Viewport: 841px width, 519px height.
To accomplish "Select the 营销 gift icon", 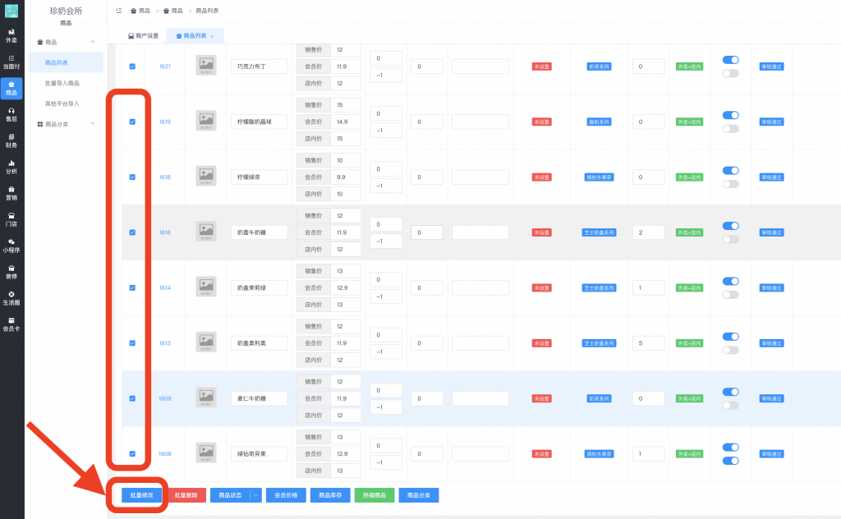I will click(x=11, y=193).
